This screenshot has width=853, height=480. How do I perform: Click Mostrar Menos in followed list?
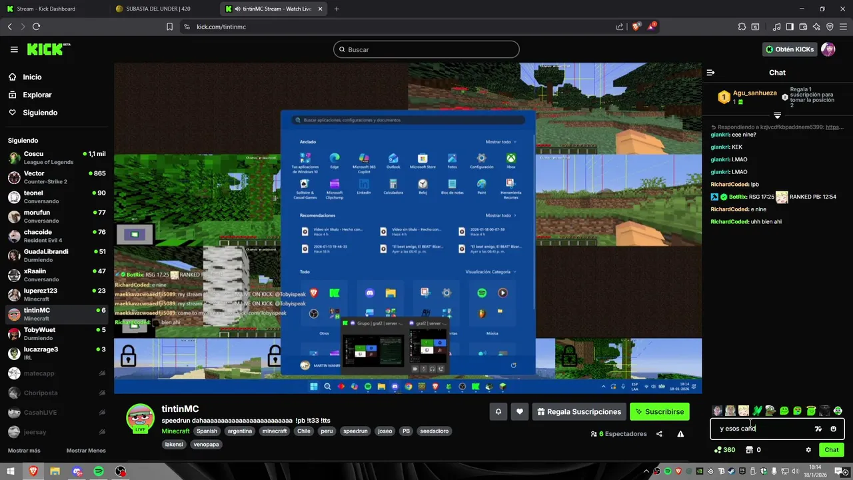(x=86, y=451)
